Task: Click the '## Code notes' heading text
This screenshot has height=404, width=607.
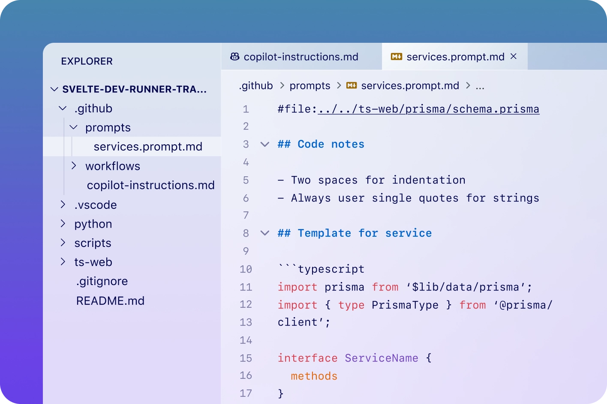Action: click(321, 144)
